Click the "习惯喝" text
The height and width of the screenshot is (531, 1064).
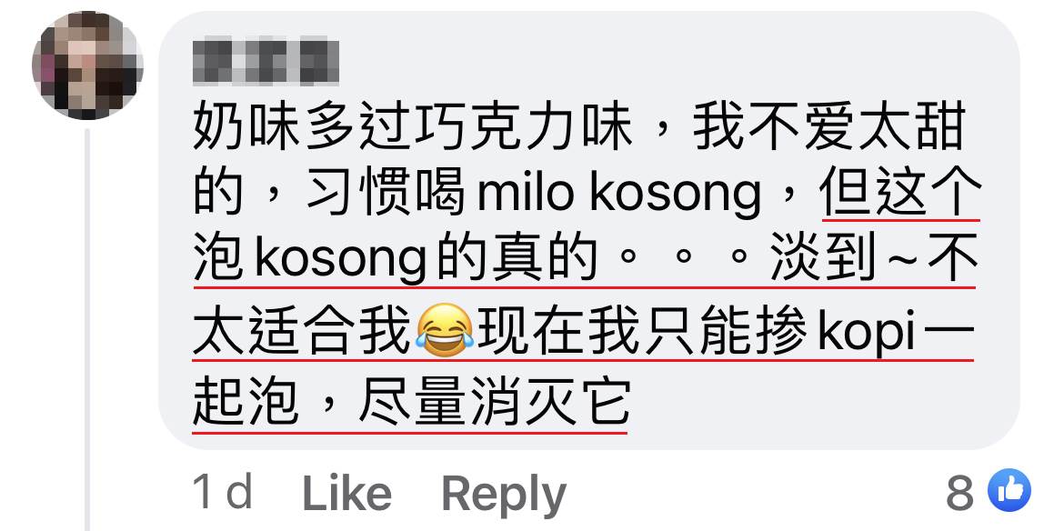[x=385, y=194]
